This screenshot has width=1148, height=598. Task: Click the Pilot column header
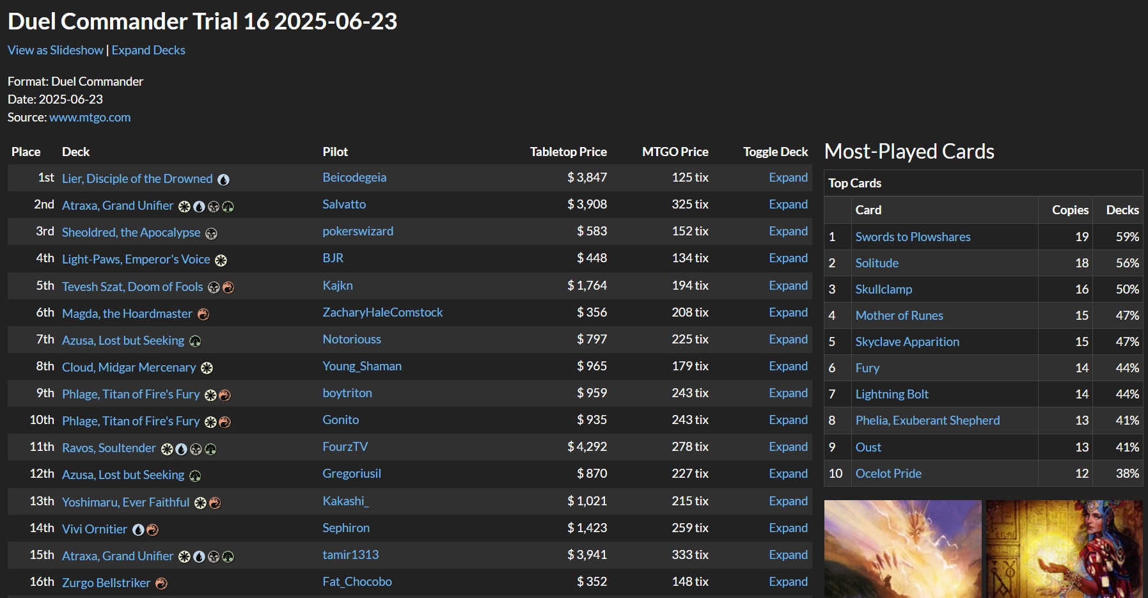pos(335,152)
